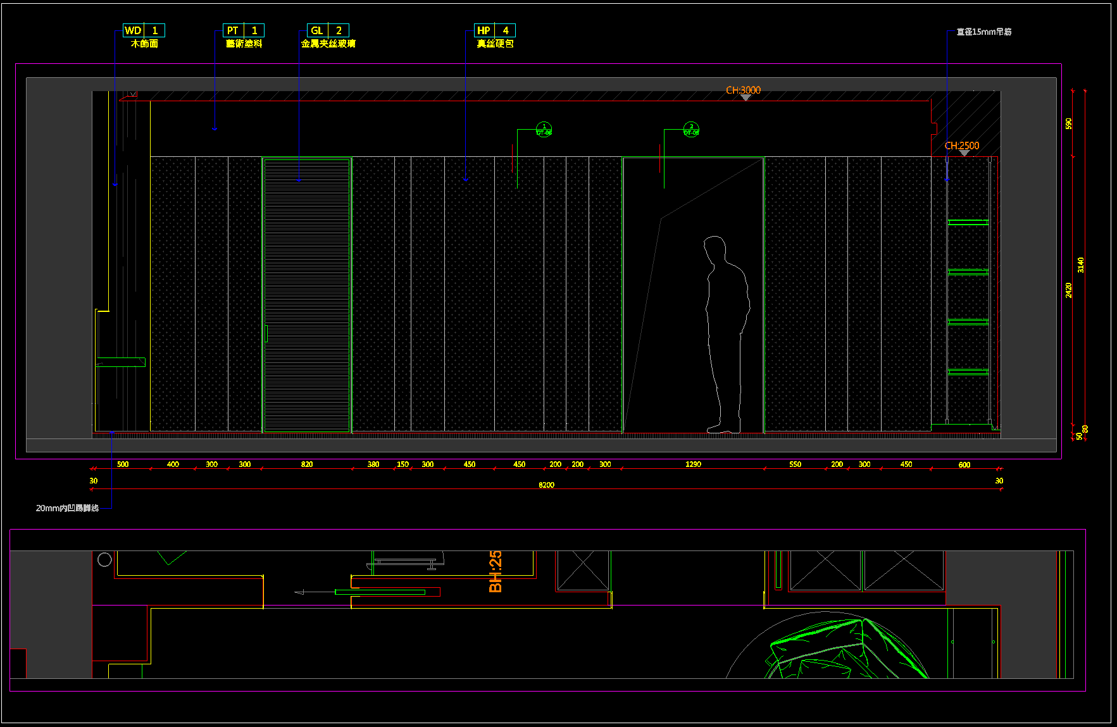Image resolution: width=1117 pixels, height=727 pixels.
Task: Click the 2420 vertical dimension
Action: (x=1069, y=290)
